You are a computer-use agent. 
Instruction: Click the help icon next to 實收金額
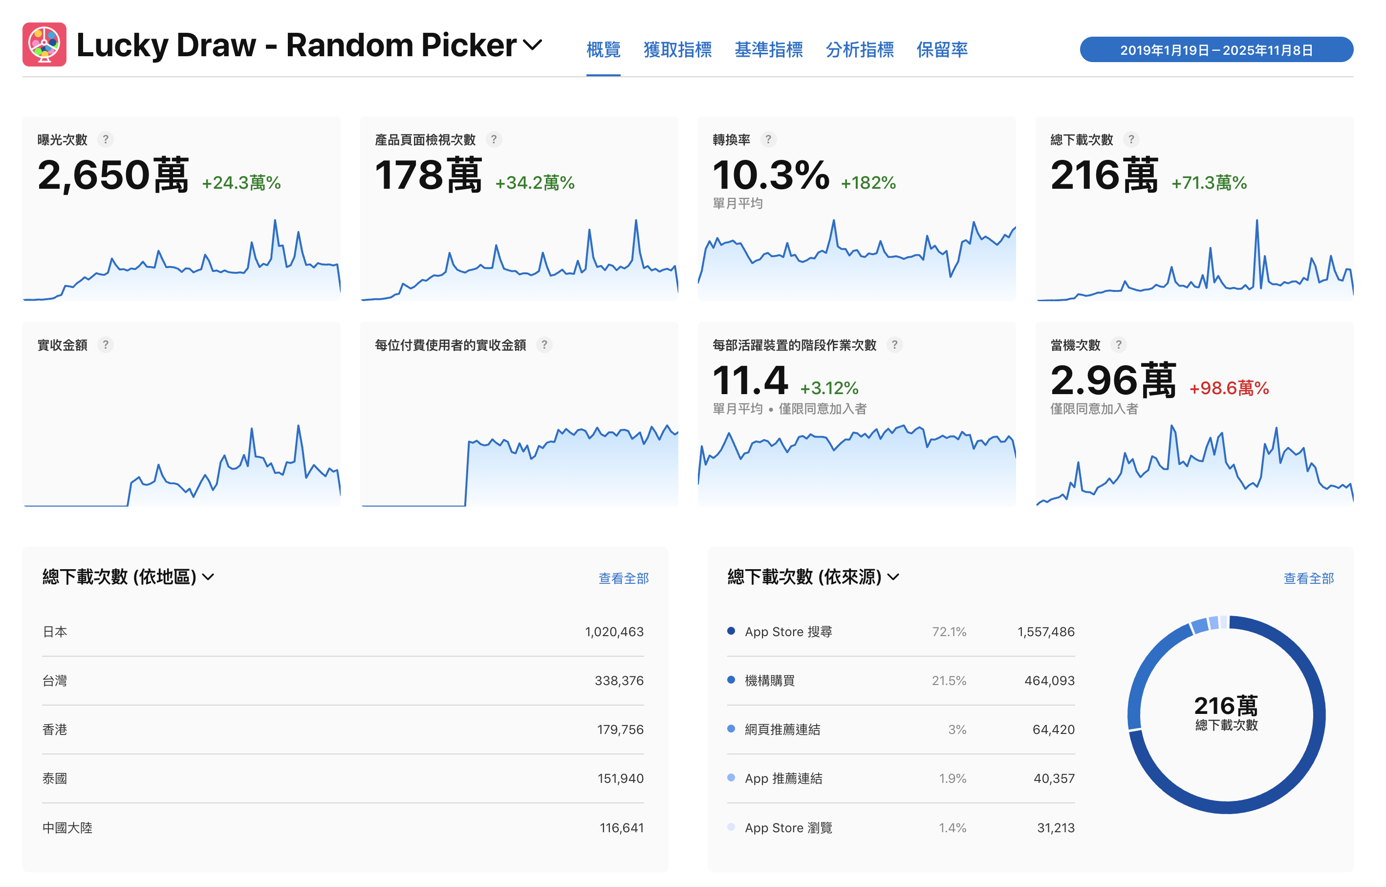pos(107,344)
